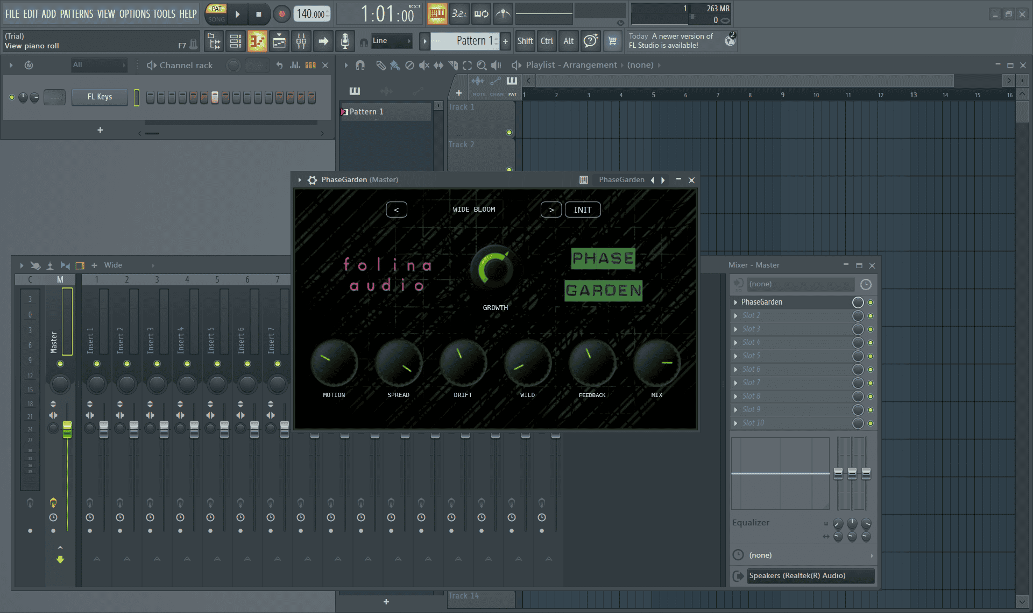
Task: Open the piano roll view icon
Action: (x=257, y=41)
